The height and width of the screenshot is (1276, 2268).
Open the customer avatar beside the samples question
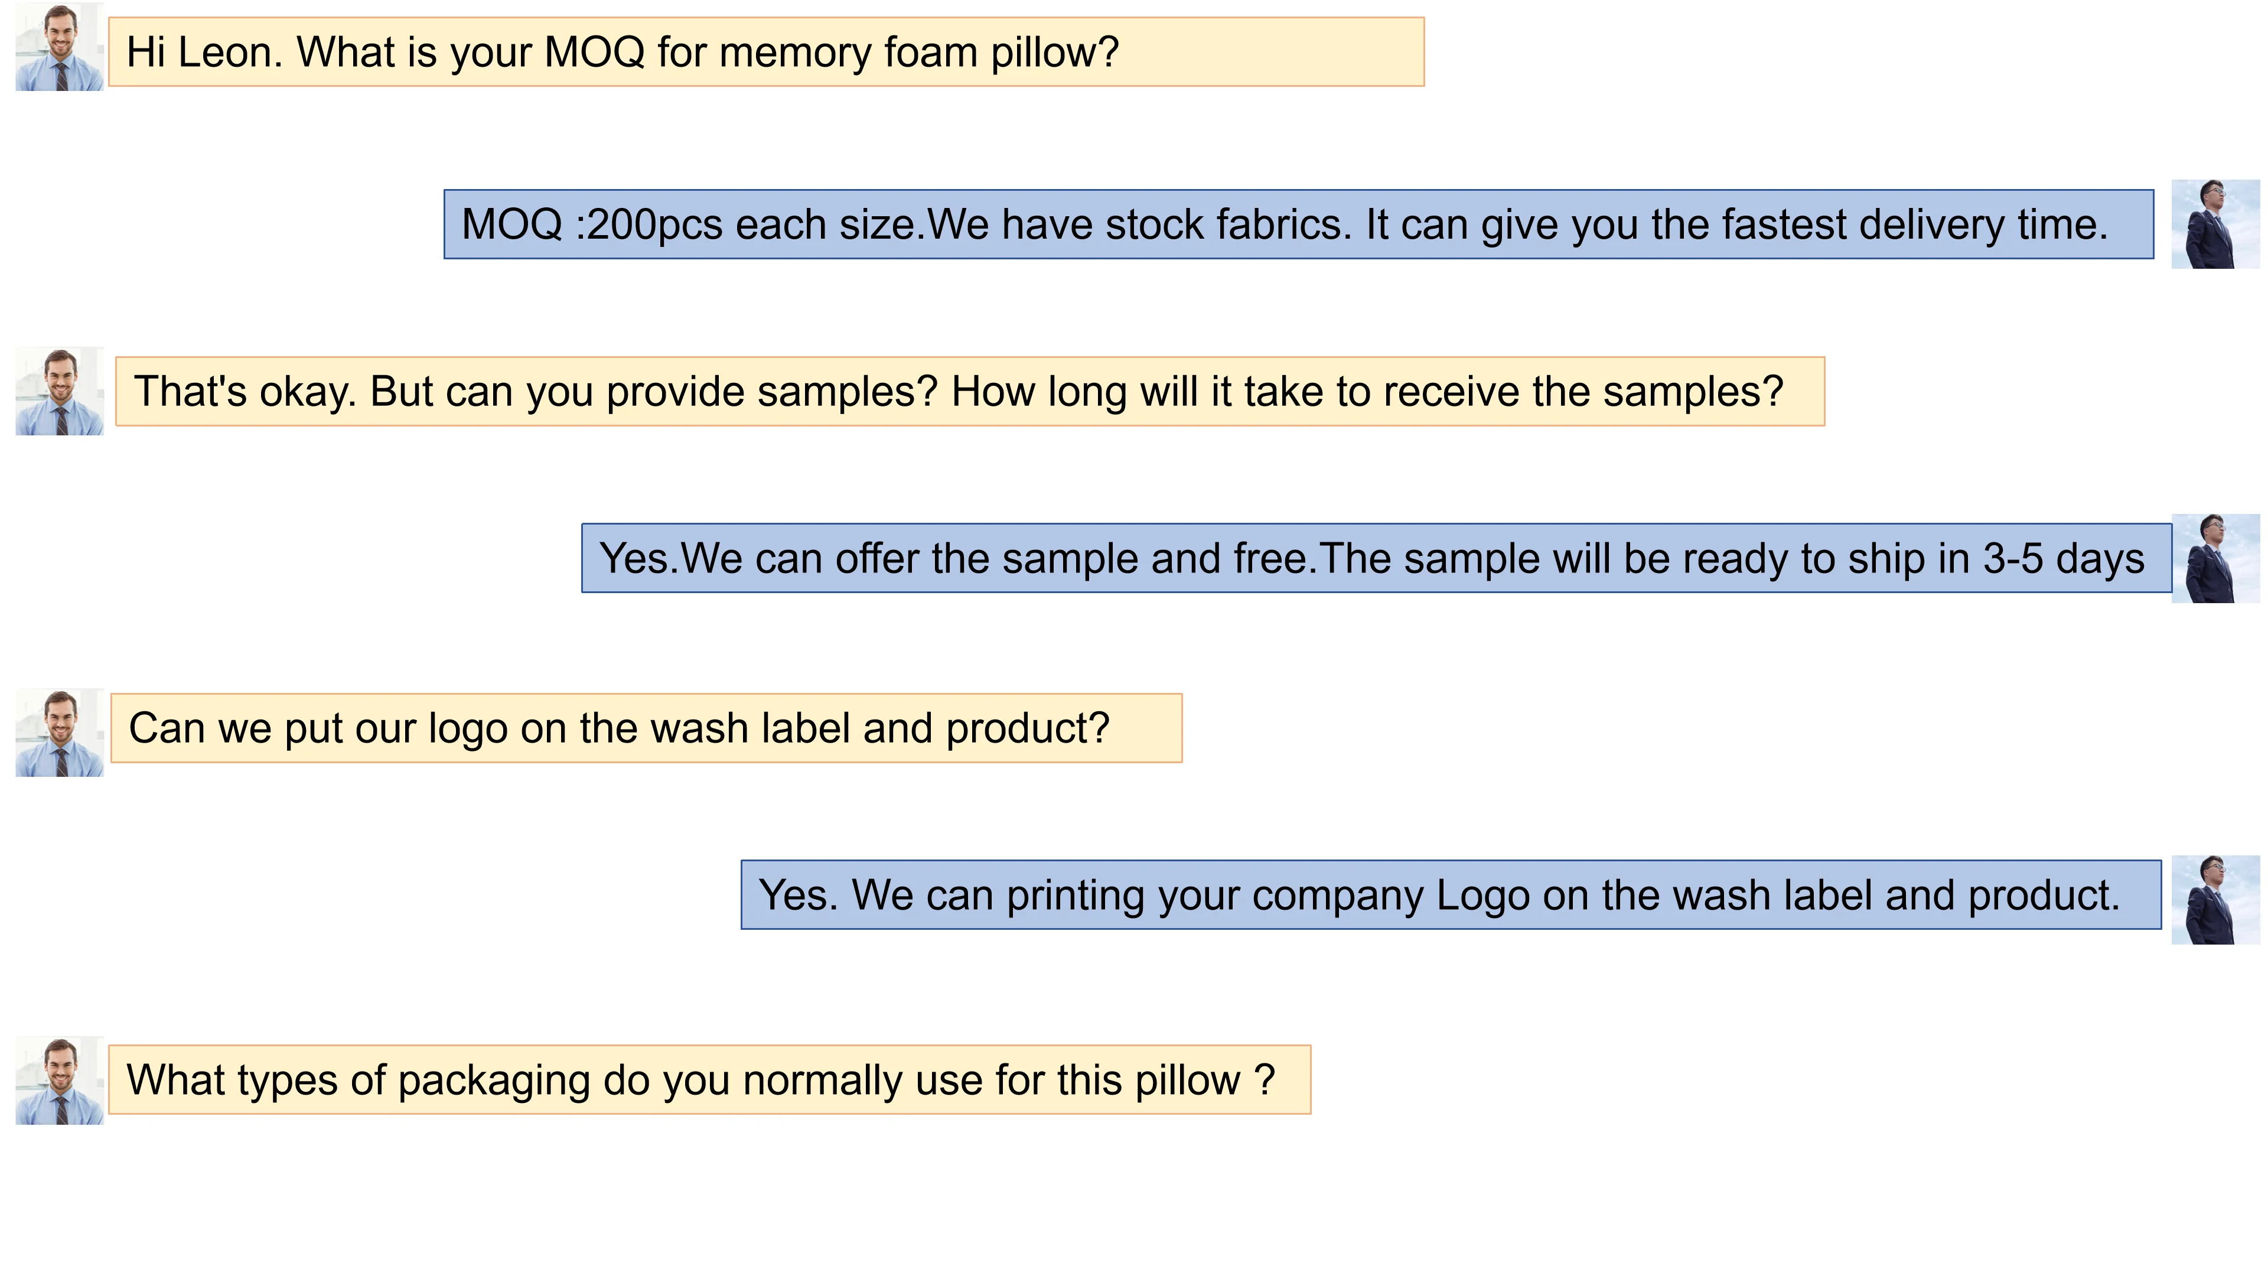(x=59, y=391)
